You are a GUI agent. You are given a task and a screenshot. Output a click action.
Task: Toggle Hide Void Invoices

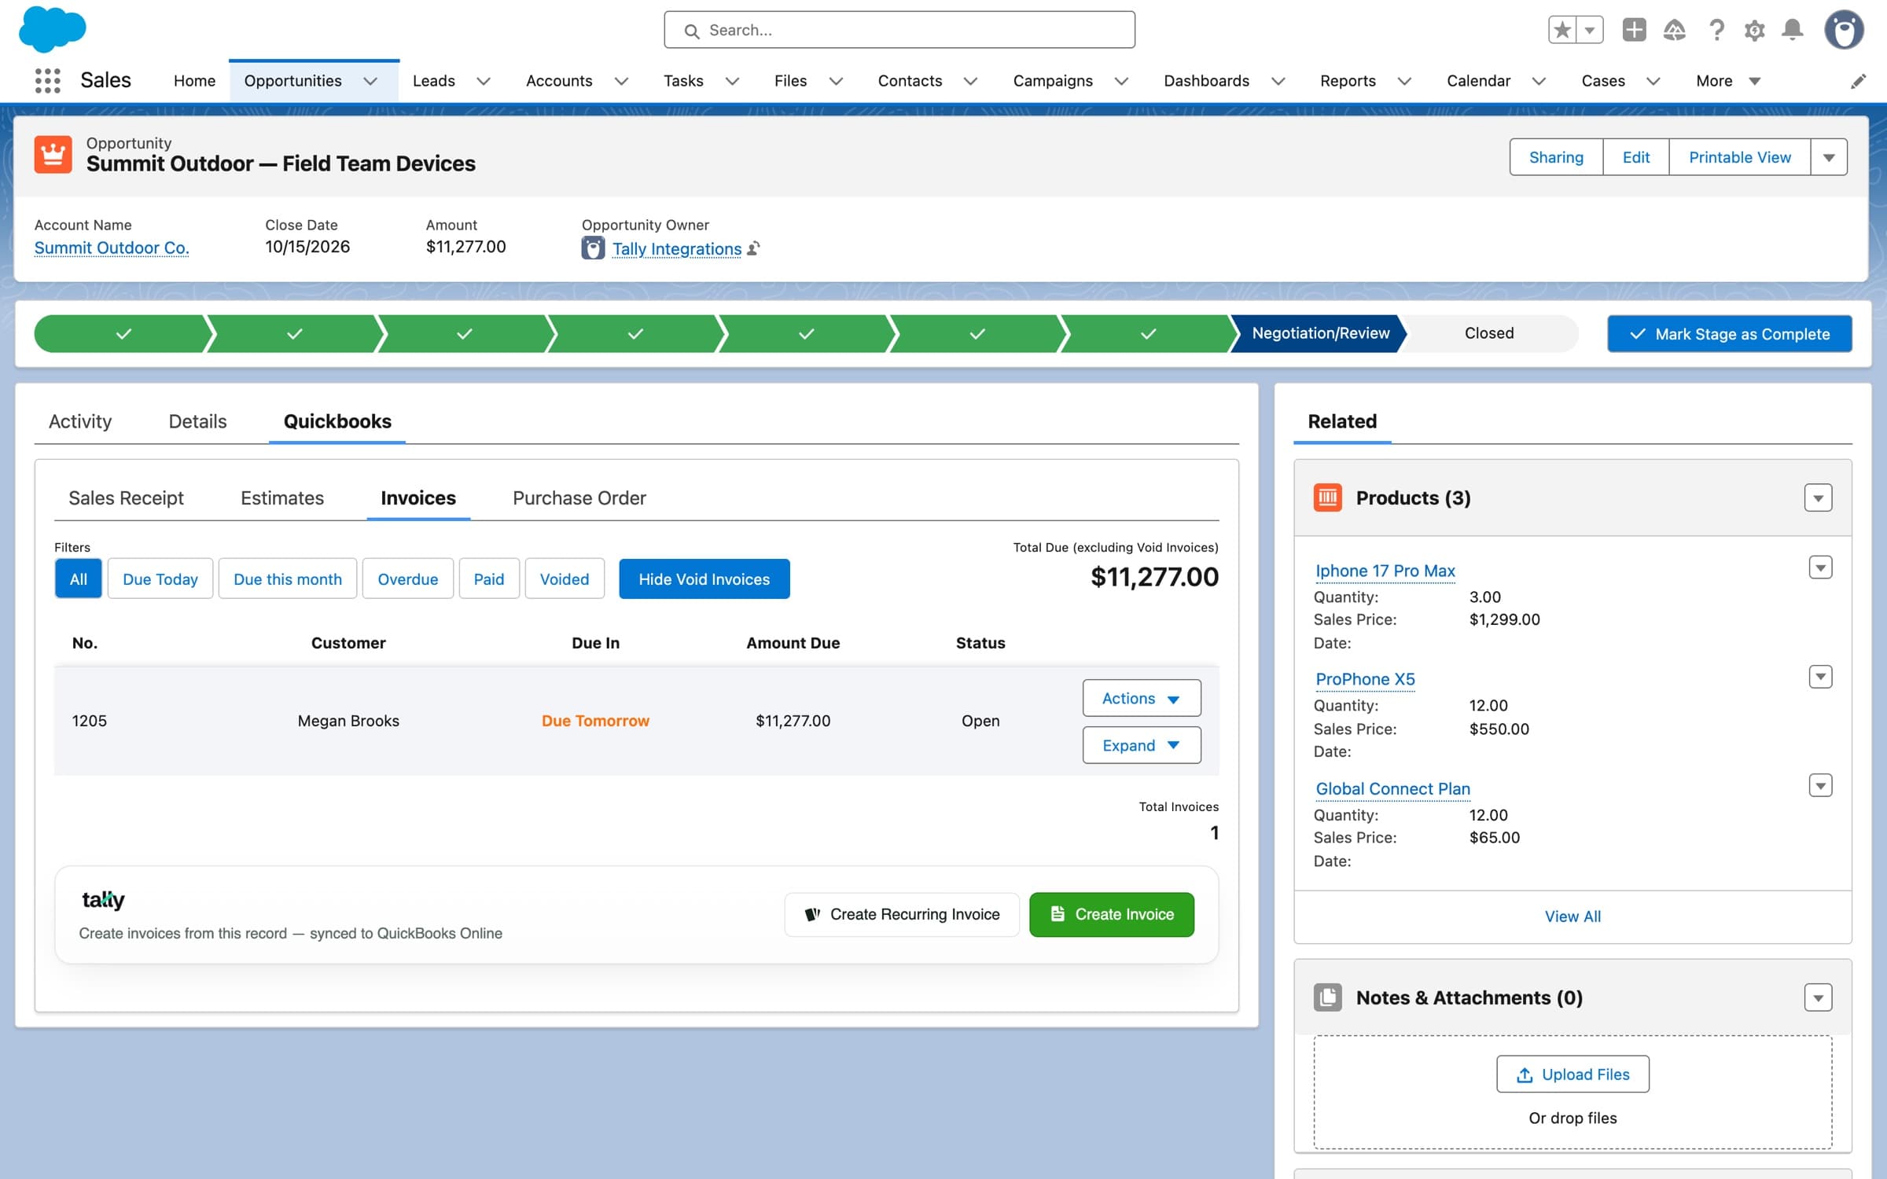point(704,578)
